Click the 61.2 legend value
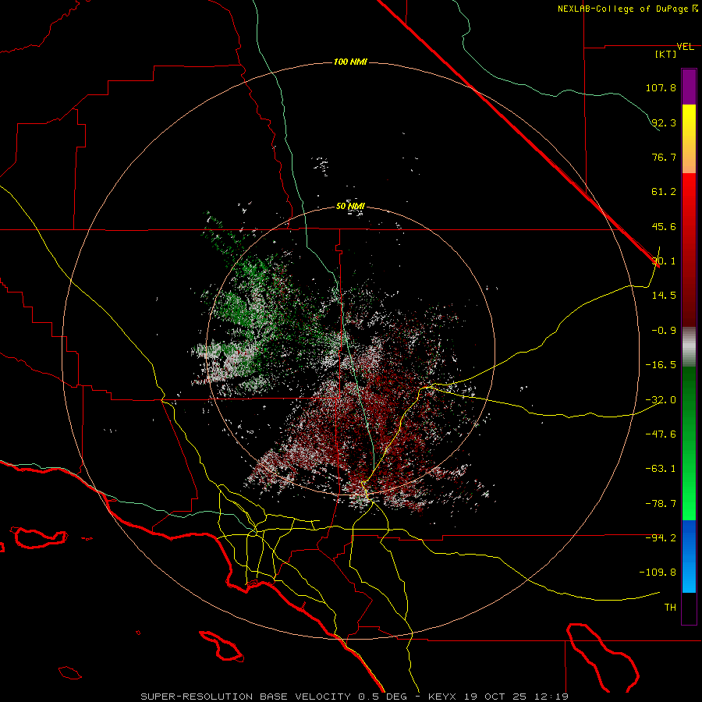702x702 pixels. pos(664,192)
